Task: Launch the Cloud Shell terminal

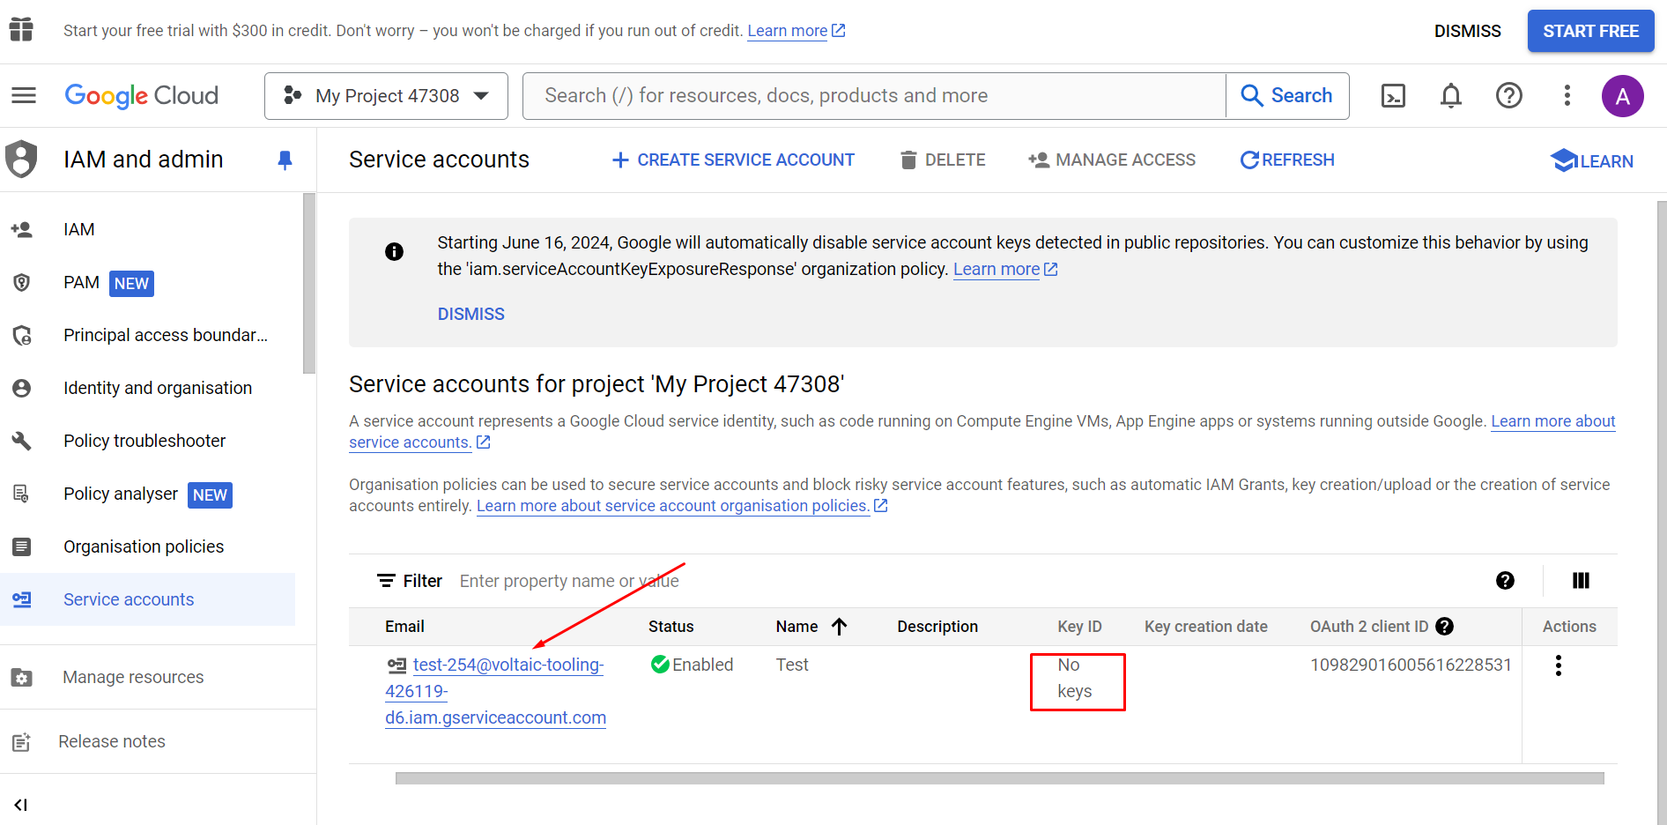Action: [x=1392, y=96]
